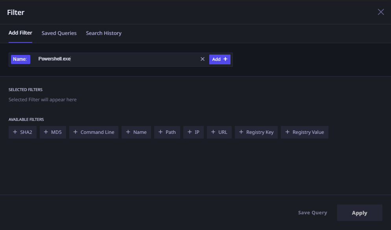391x230 pixels.
Task: Select Name from available filters
Action: (136, 132)
